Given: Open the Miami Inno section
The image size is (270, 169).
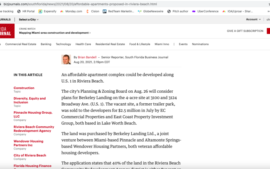Looking at the screenshot, I should [162, 44].
